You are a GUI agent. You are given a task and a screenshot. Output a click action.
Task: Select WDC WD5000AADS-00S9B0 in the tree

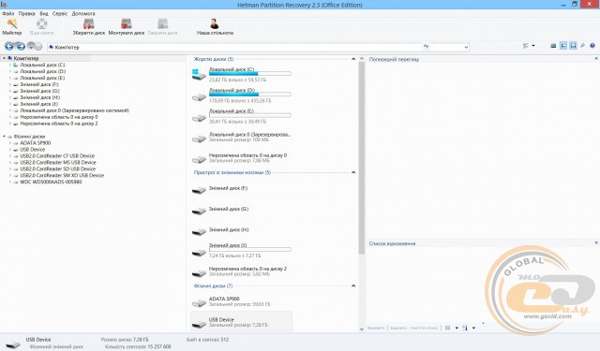point(51,182)
